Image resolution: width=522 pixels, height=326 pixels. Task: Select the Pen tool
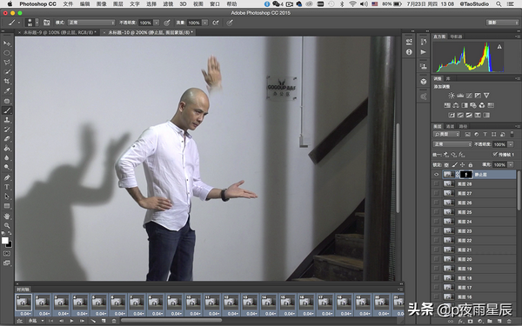tap(7, 177)
